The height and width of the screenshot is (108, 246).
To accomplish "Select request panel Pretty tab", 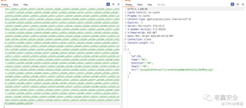I will [5, 5].
